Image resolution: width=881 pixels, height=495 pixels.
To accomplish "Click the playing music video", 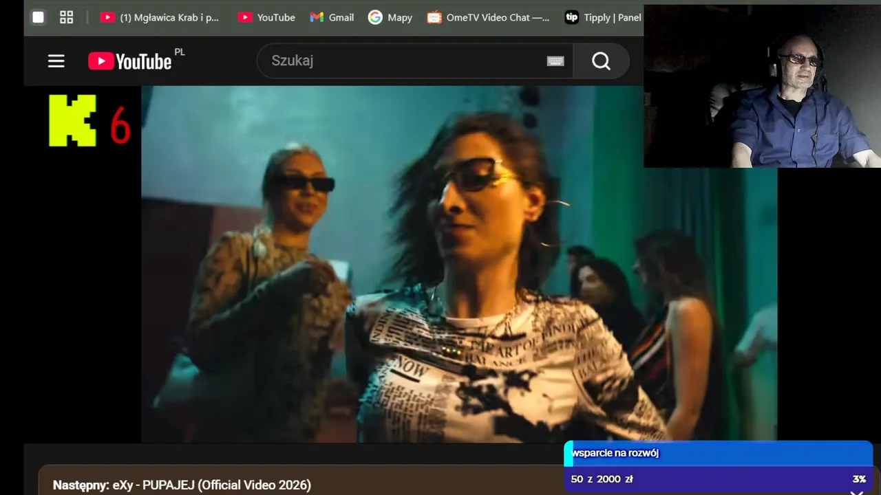I will (x=459, y=264).
